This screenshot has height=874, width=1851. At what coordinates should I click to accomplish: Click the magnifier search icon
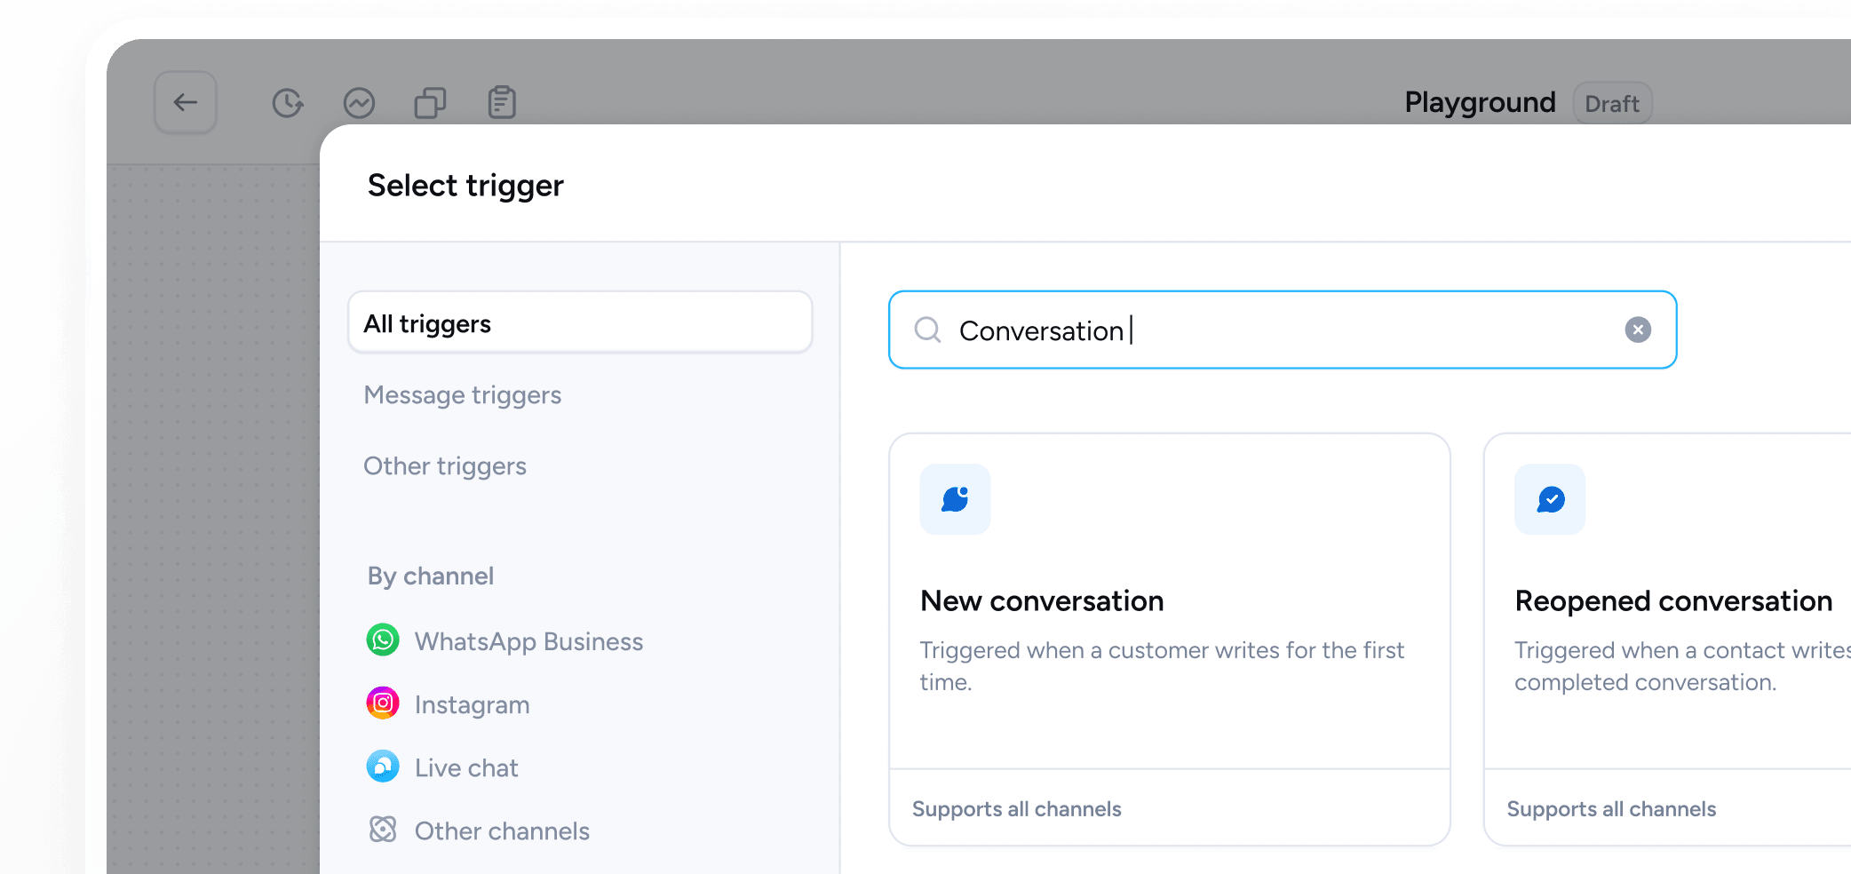tap(927, 330)
